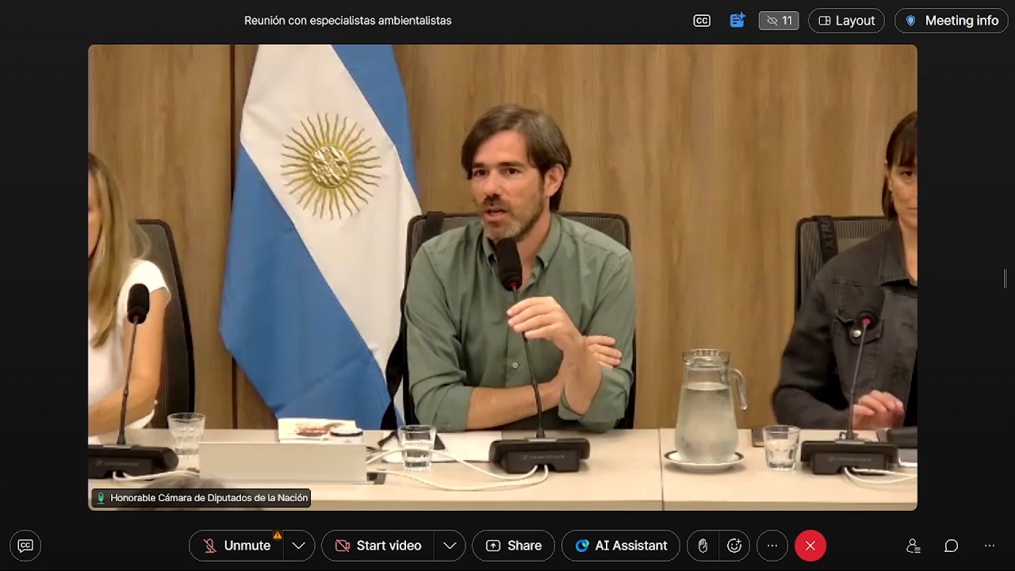Click the meeting title Reunión con especialistas ambientalistas
This screenshot has height=571, width=1015.
point(348,21)
